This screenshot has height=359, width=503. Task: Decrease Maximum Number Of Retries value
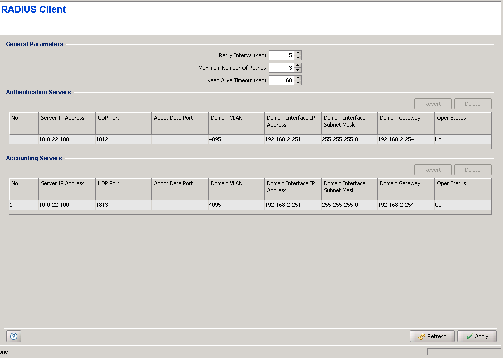(x=298, y=70)
